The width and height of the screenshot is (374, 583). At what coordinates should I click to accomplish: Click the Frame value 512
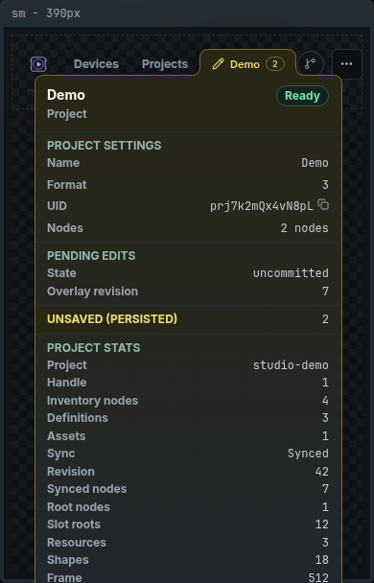pos(318,577)
